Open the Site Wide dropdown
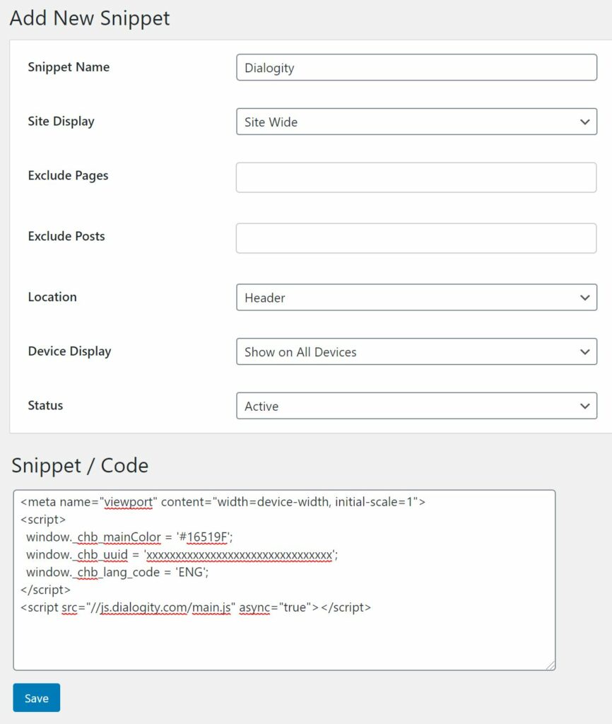This screenshot has width=612, height=724. click(x=416, y=122)
